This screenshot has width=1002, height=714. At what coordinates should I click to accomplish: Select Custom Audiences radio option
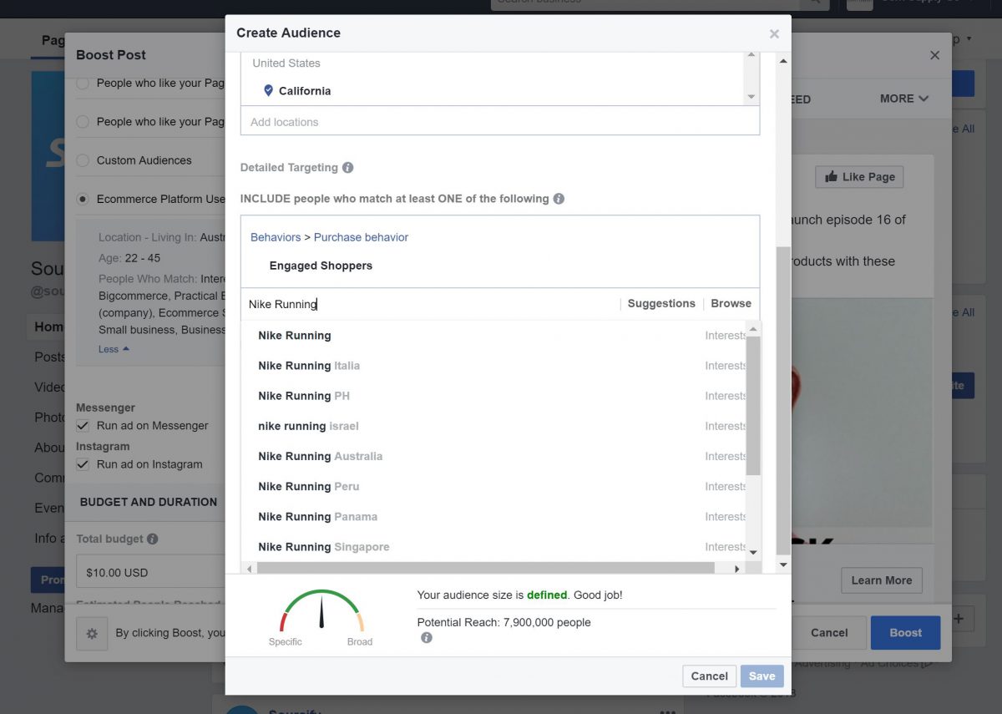(83, 160)
